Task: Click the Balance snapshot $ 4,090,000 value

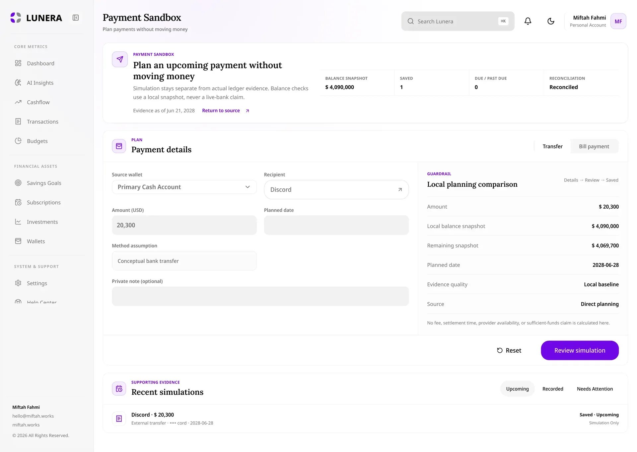Action: [339, 87]
